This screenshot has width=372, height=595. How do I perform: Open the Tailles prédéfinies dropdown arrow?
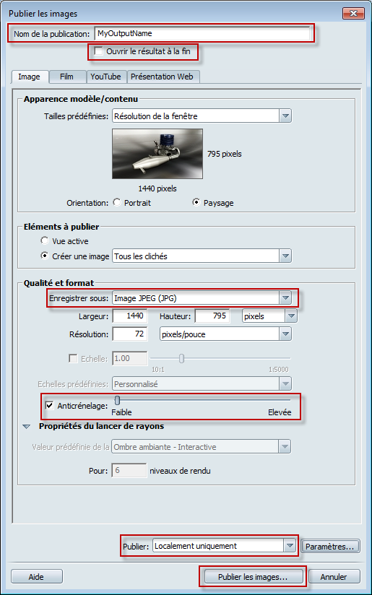[x=285, y=116]
